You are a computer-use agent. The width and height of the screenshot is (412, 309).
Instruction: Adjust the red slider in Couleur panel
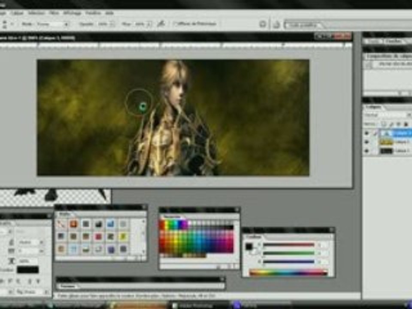pyautogui.click(x=288, y=245)
